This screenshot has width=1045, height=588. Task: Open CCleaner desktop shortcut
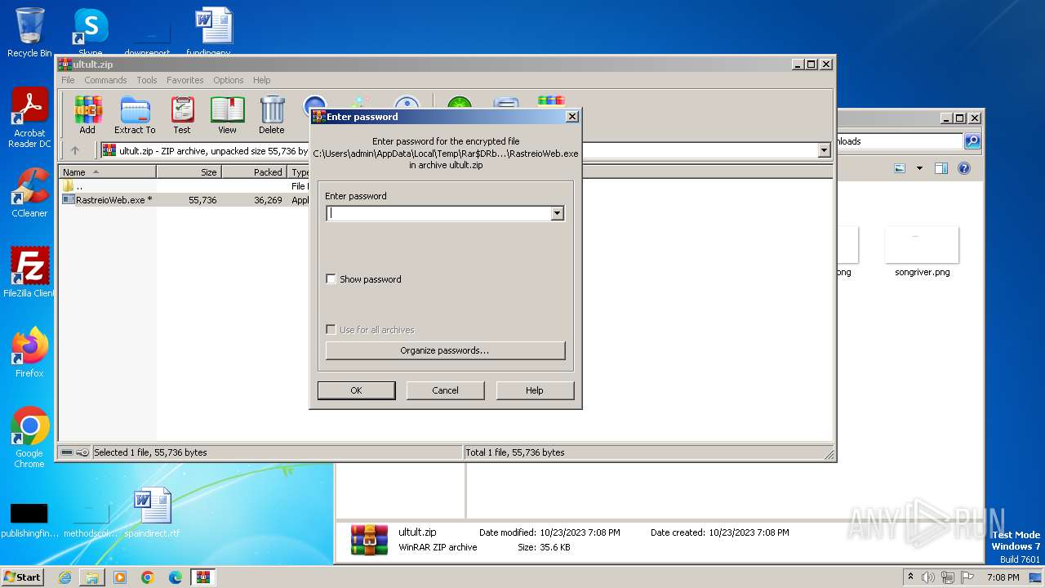[x=29, y=194]
